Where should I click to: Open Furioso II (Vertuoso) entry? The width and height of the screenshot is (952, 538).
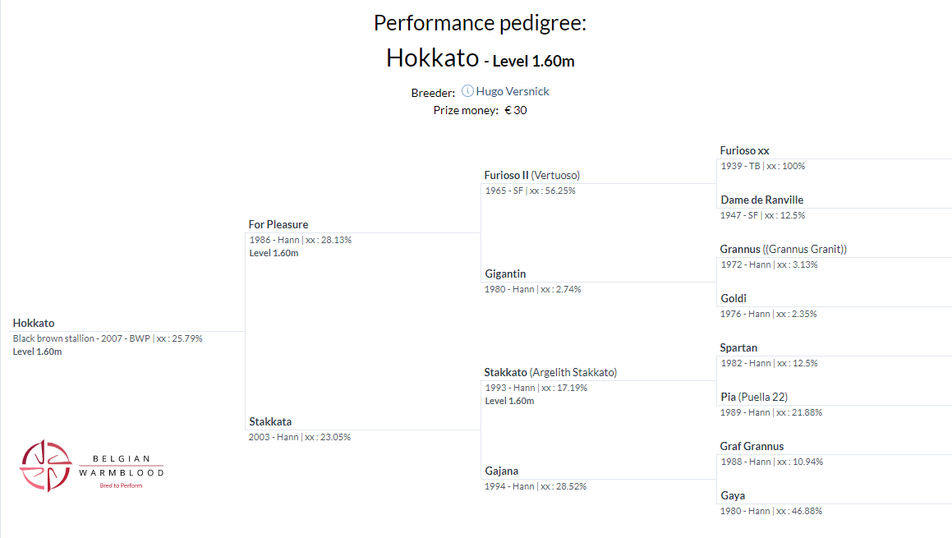tap(531, 175)
